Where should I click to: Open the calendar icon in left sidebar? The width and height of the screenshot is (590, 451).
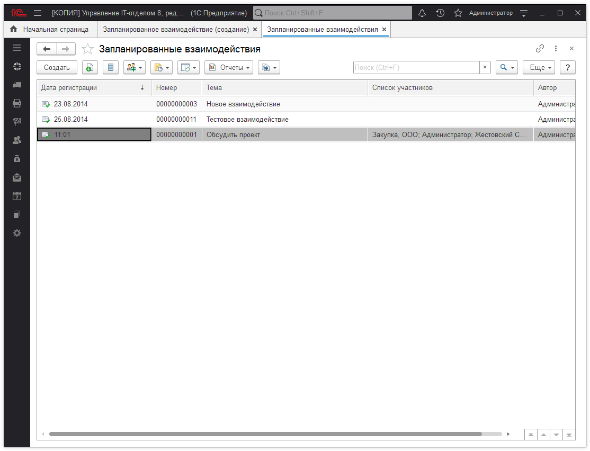tap(17, 196)
